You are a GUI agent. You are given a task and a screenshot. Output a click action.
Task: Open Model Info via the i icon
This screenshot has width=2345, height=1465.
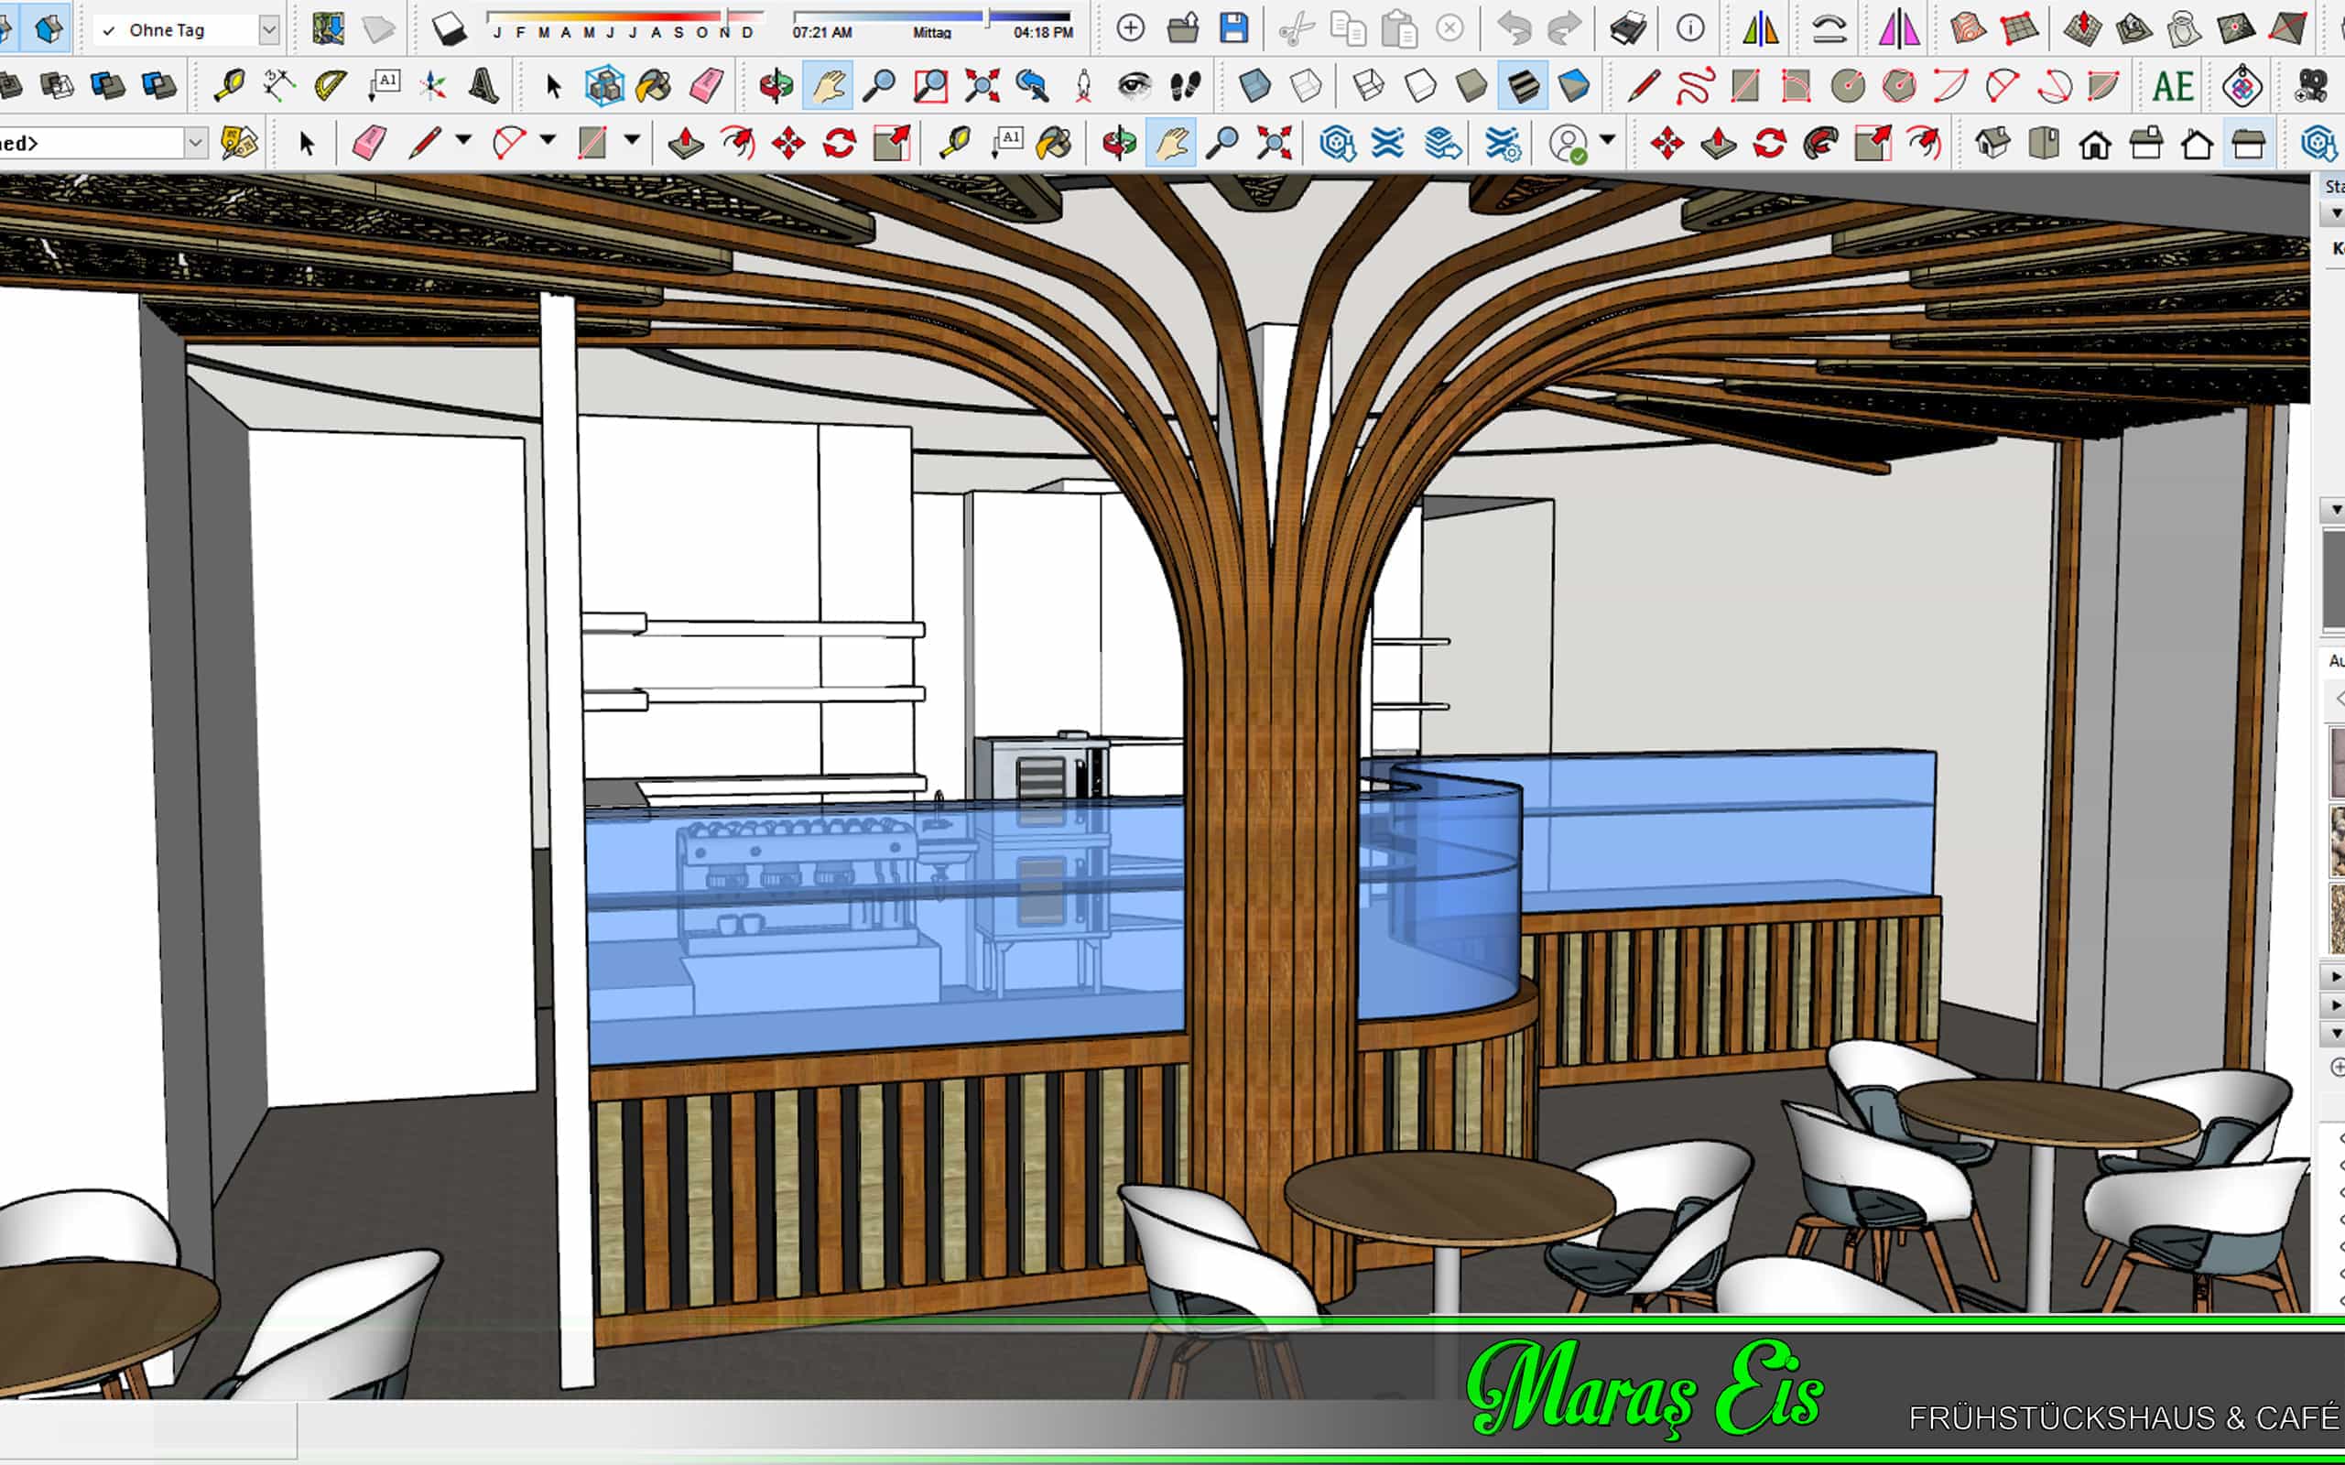click(x=1690, y=28)
